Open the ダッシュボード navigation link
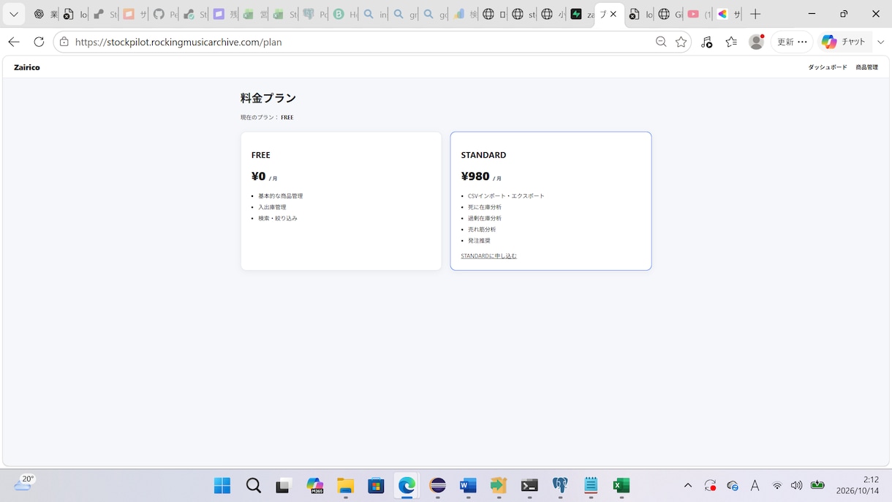 click(x=828, y=67)
